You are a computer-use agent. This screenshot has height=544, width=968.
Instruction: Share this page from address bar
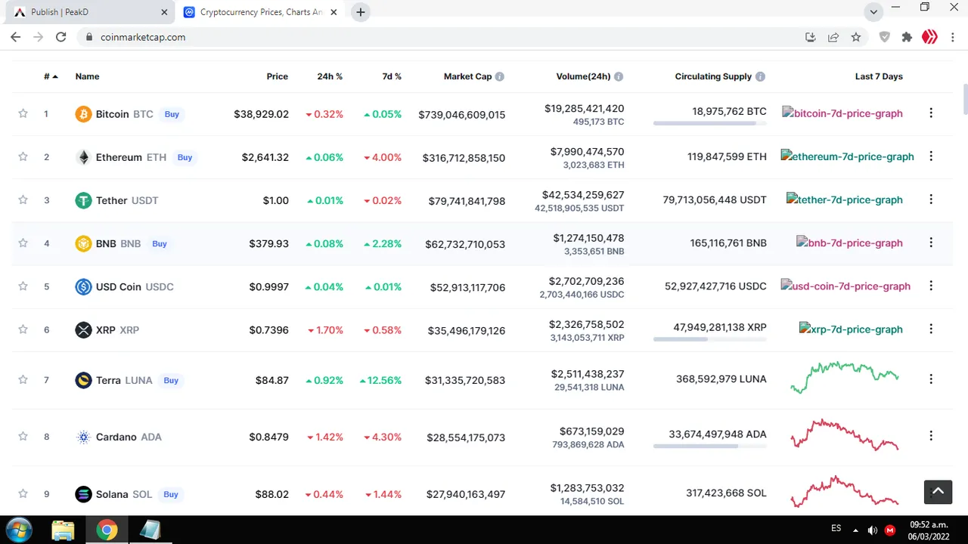(x=833, y=37)
